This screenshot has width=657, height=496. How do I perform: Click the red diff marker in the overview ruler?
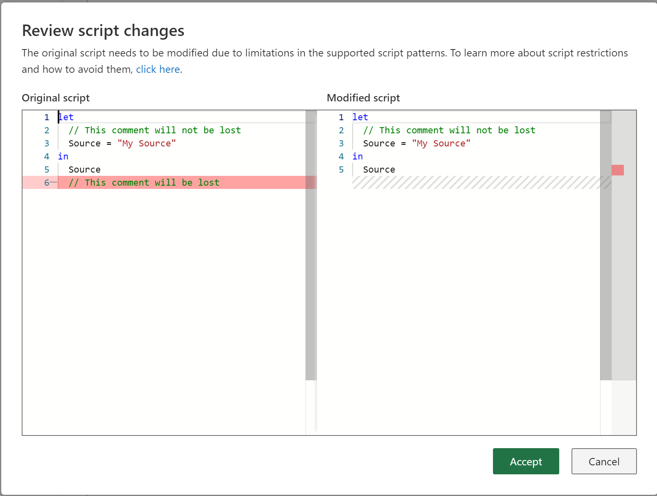coord(617,170)
